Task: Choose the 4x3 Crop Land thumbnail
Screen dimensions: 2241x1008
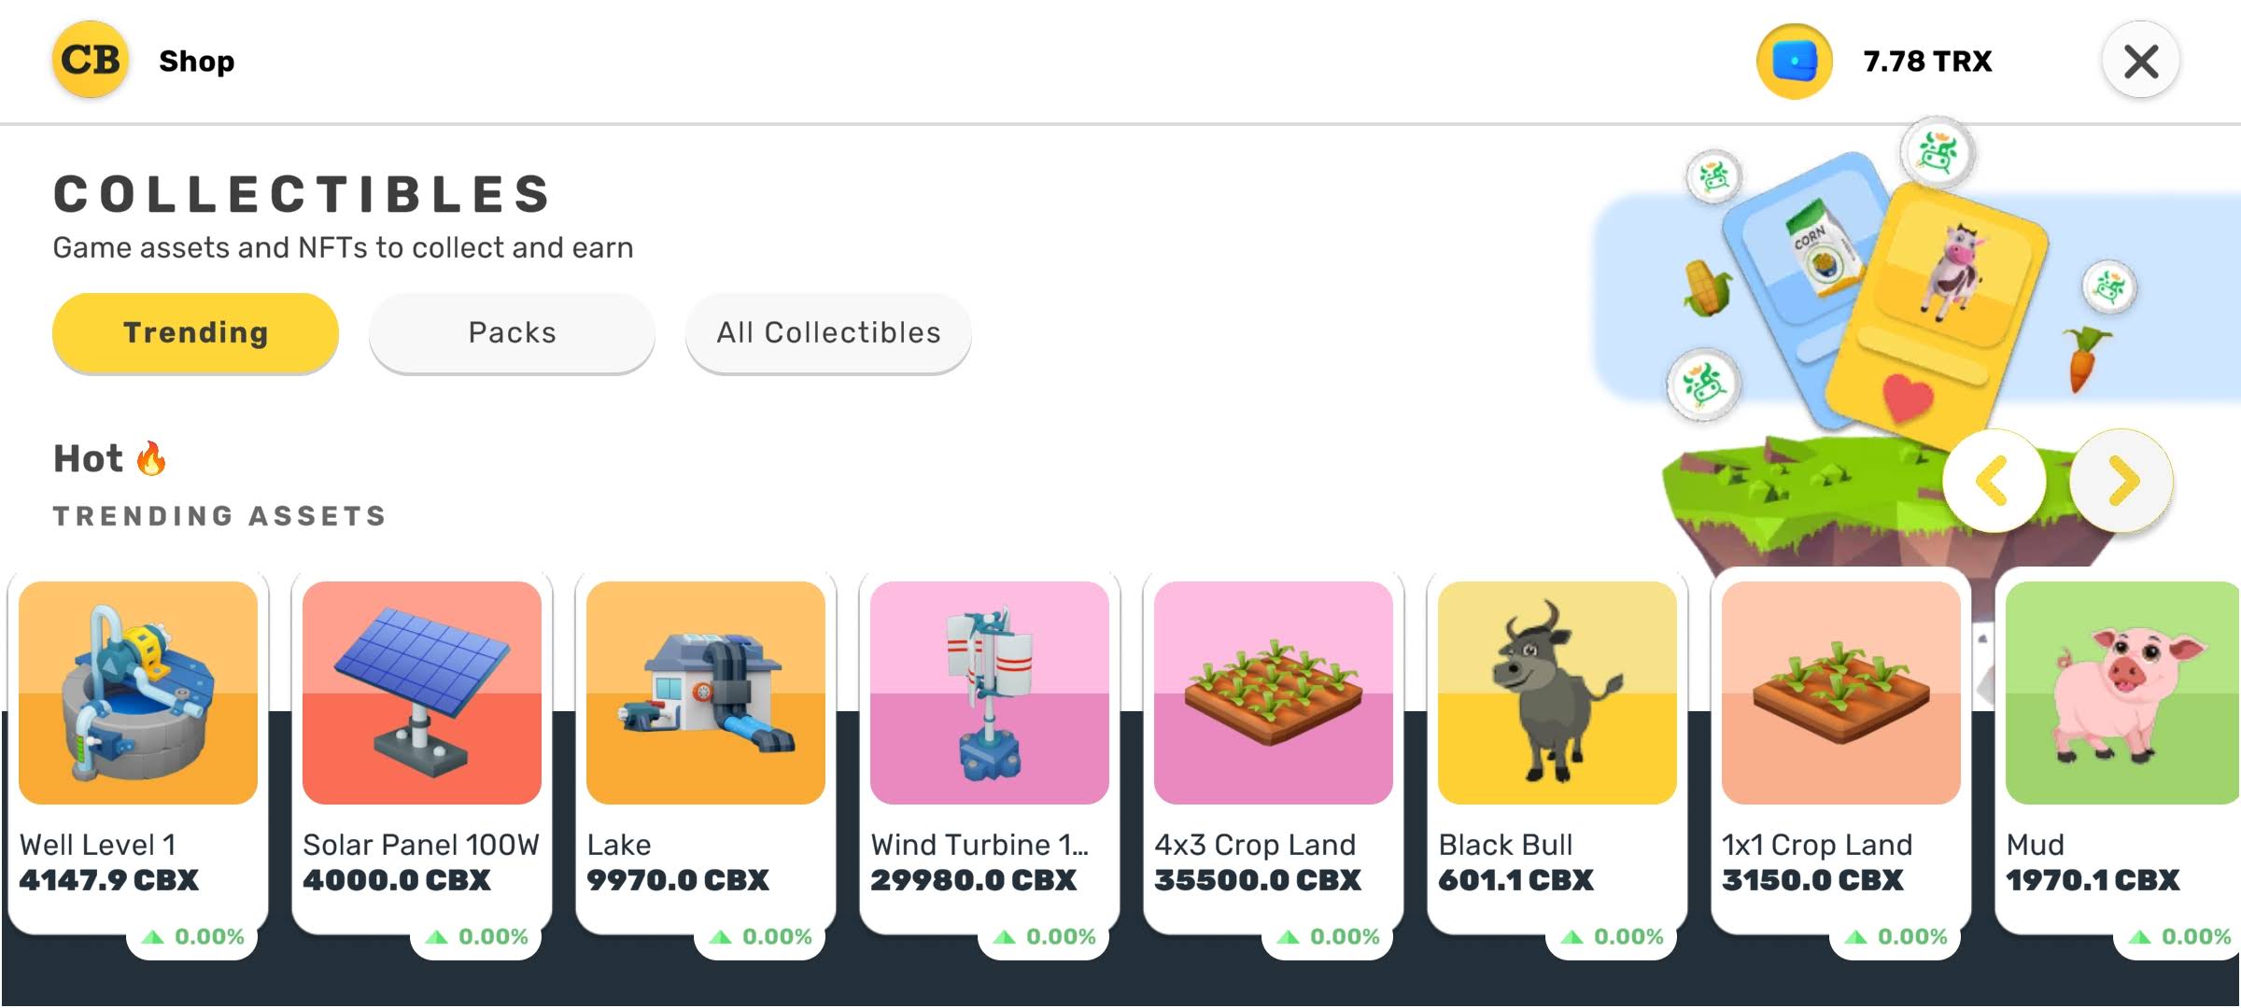Action: coord(1274,693)
